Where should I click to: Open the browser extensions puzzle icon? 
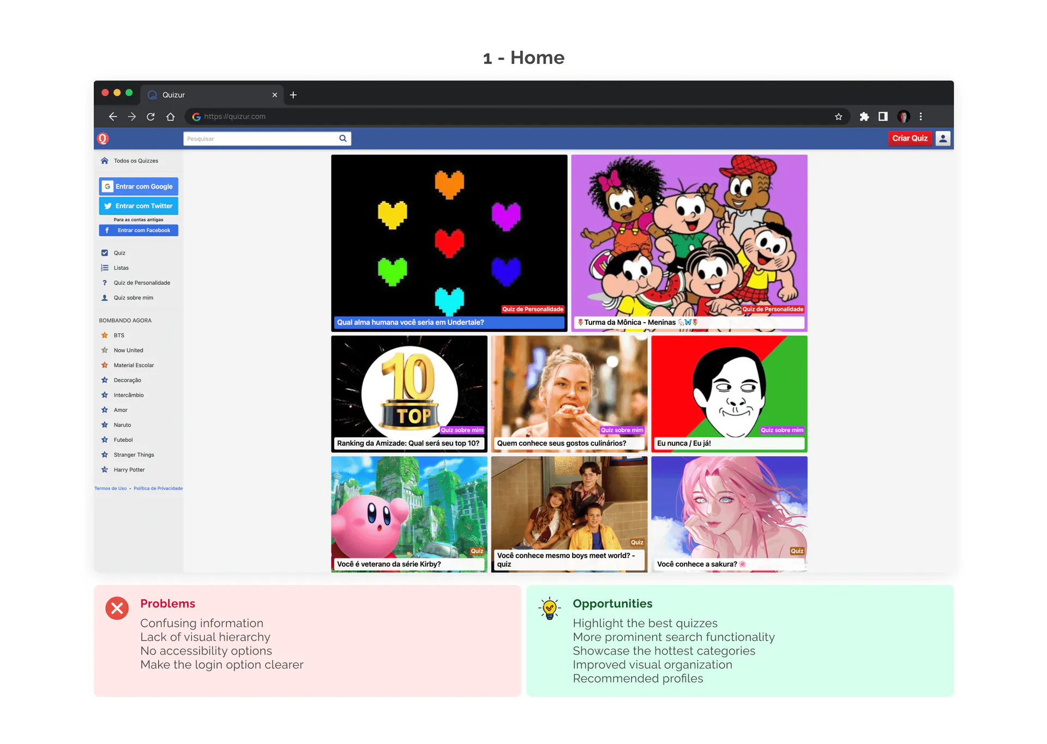[x=864, y=117]
